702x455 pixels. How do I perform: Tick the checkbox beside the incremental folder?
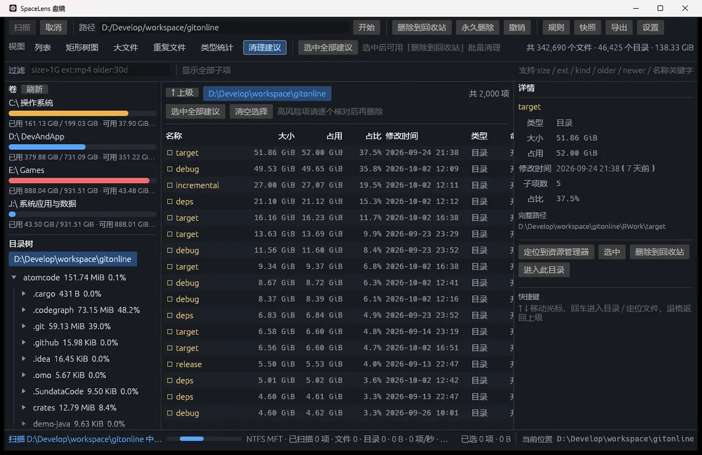(x=170, y=186)
